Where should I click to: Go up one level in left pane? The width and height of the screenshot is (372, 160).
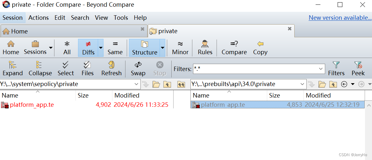[x=167, y=84]
